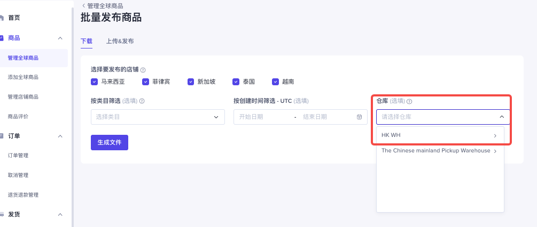
Task: Click the 商品 section icon in sidebar
Action: [x=2, y=38]
